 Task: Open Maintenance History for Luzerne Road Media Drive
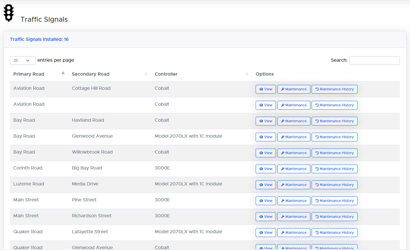click(x=334, y=185)
